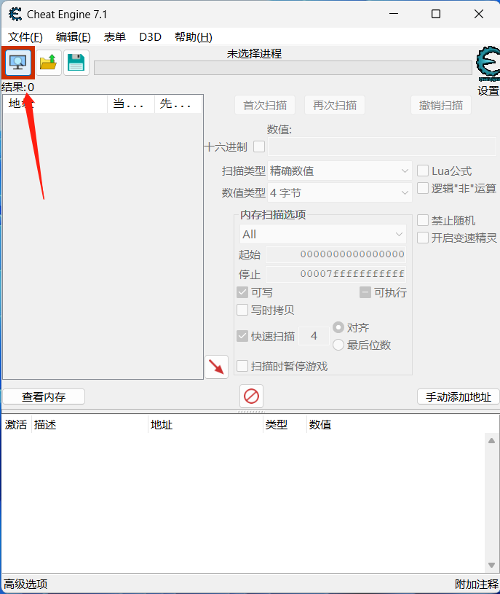Enable the 禁止随机 checkbox

click(423, 221)
